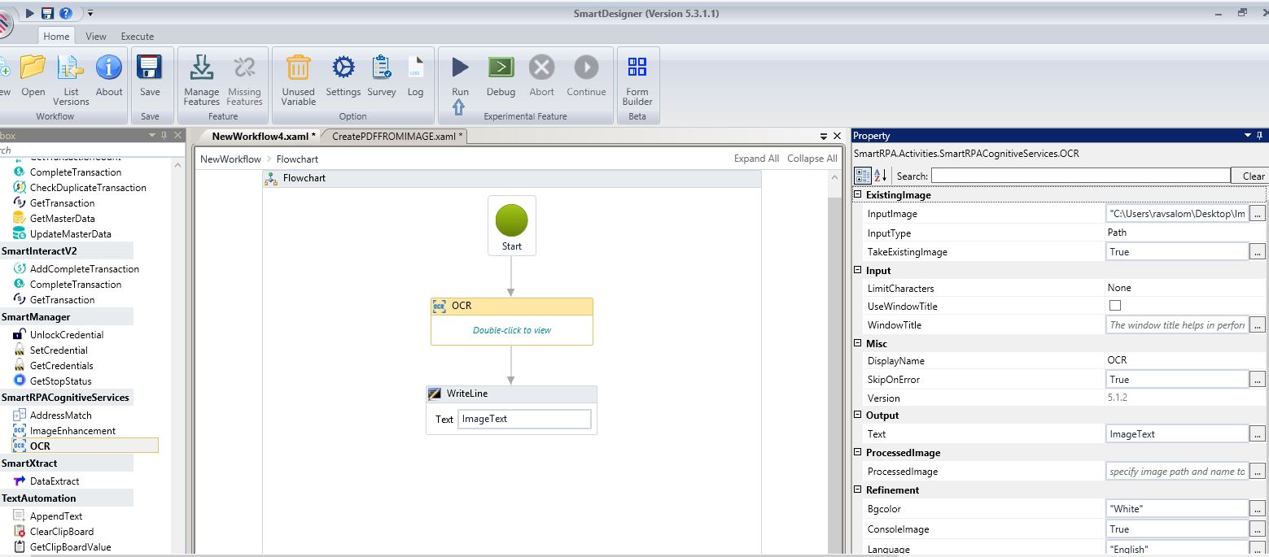
Task: Collapse the Refinement property group
Action: (857, 490)
